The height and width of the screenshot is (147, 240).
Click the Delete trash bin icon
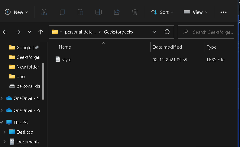tap(135, 12)
